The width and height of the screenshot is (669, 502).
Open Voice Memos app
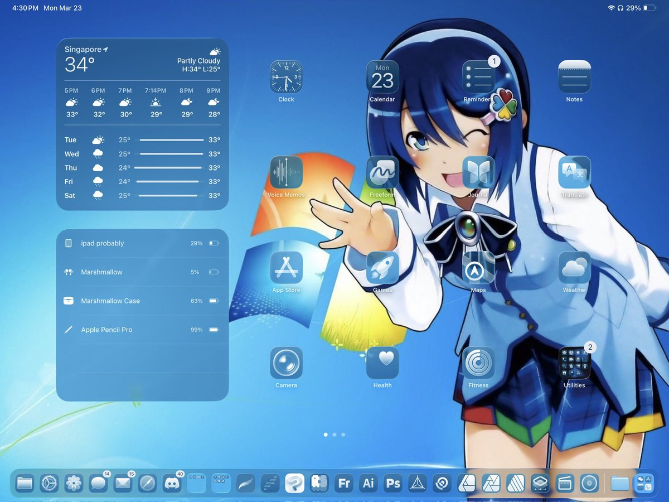point(286,172)
